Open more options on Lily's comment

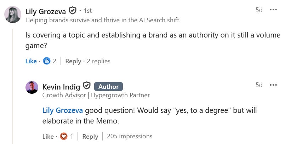click(273, 10)
